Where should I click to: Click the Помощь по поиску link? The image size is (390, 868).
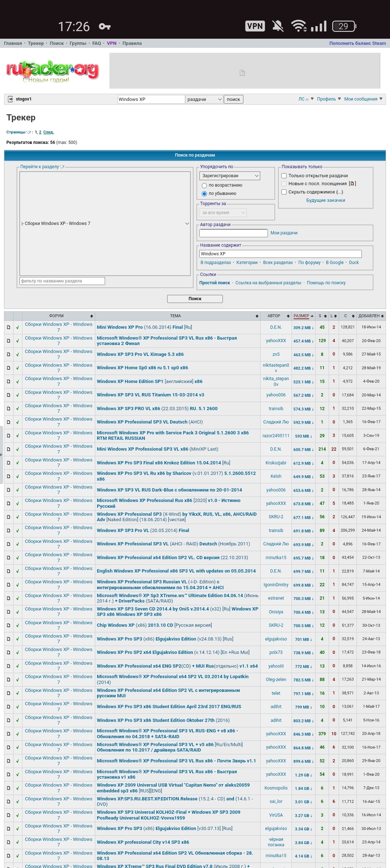coord(326,283)
